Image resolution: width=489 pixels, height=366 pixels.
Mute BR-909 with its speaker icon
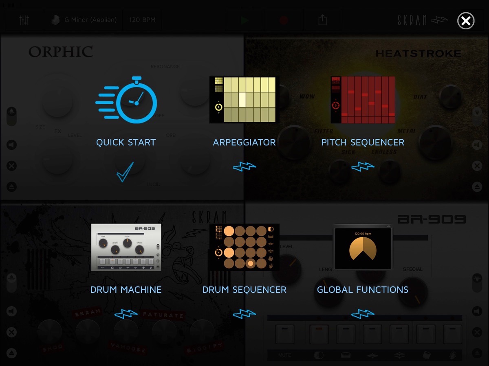[x=477, y=311]
